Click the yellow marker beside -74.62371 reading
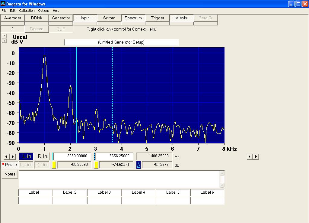309x223 pixels. click(x=96, y=165)
